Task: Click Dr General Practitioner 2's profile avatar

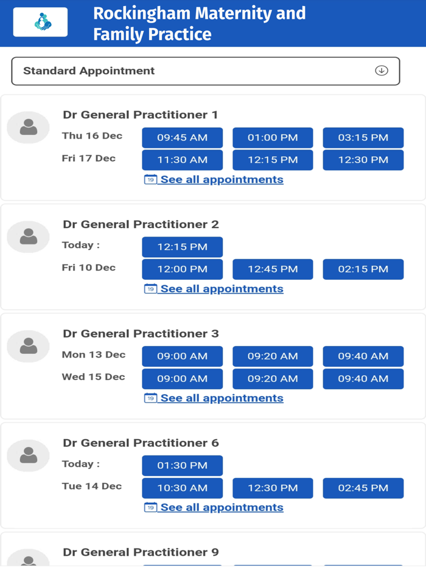Action: [x=28, y=237]
